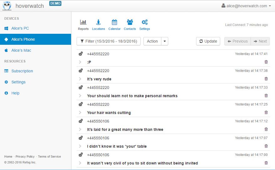Expand the 'personal remarks' message row

click(80, 96)
